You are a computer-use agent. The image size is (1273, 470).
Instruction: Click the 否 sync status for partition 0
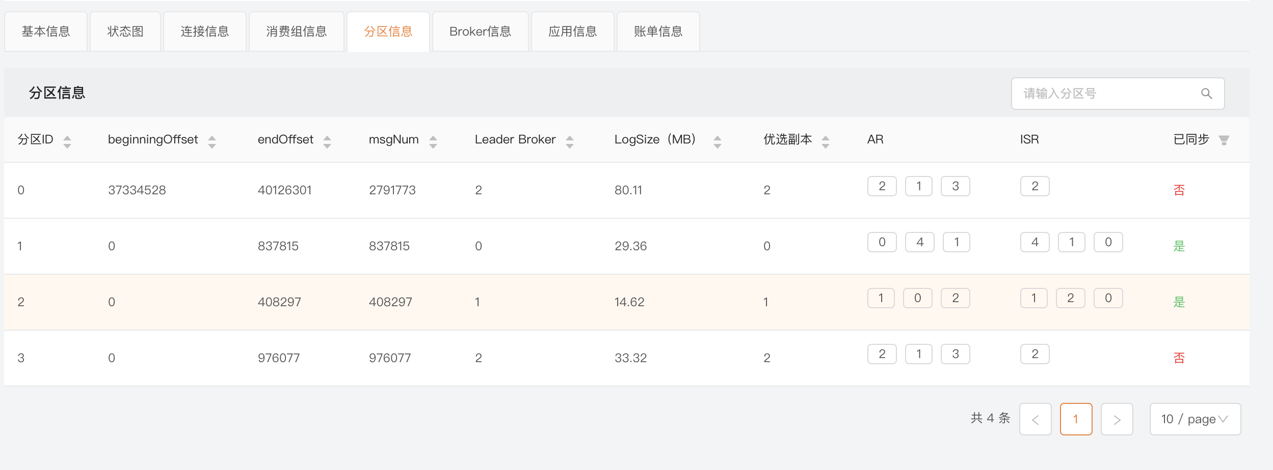[x=1179, y=190]
